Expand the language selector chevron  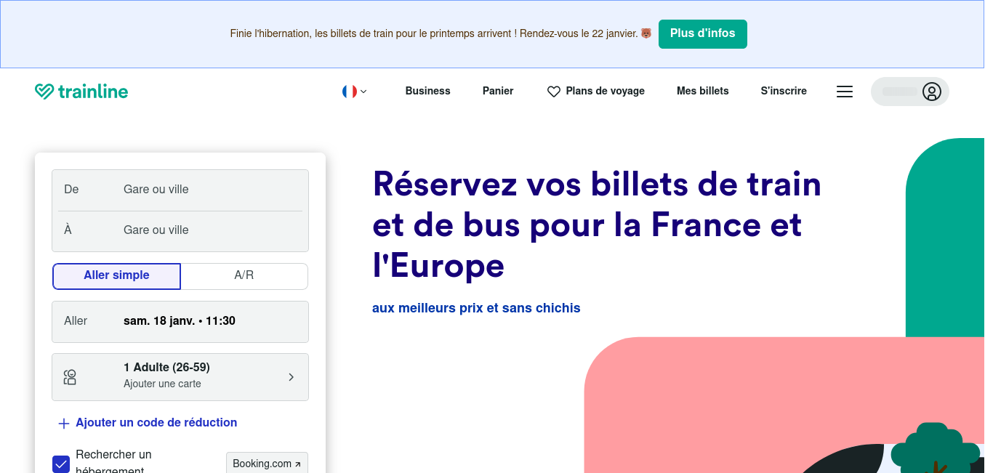click(x=363, y=92)
